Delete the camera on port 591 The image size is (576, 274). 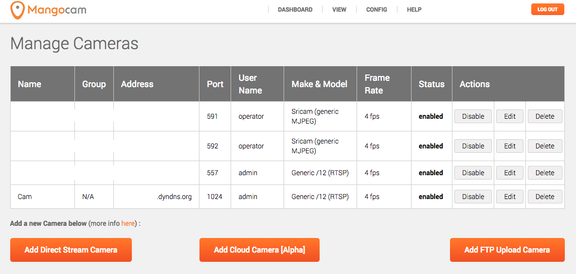(545, 116)
